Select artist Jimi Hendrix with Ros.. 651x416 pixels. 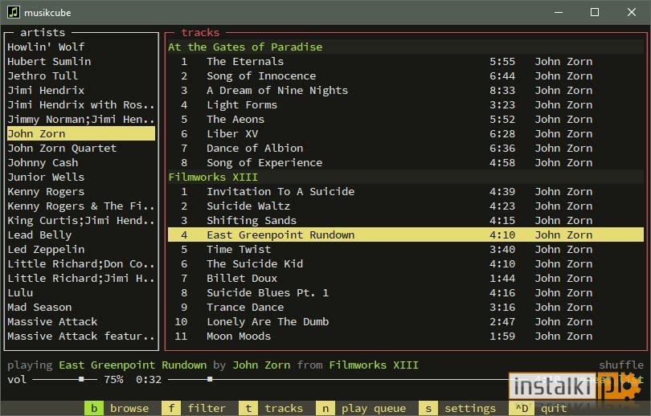(x=81, y=105)
